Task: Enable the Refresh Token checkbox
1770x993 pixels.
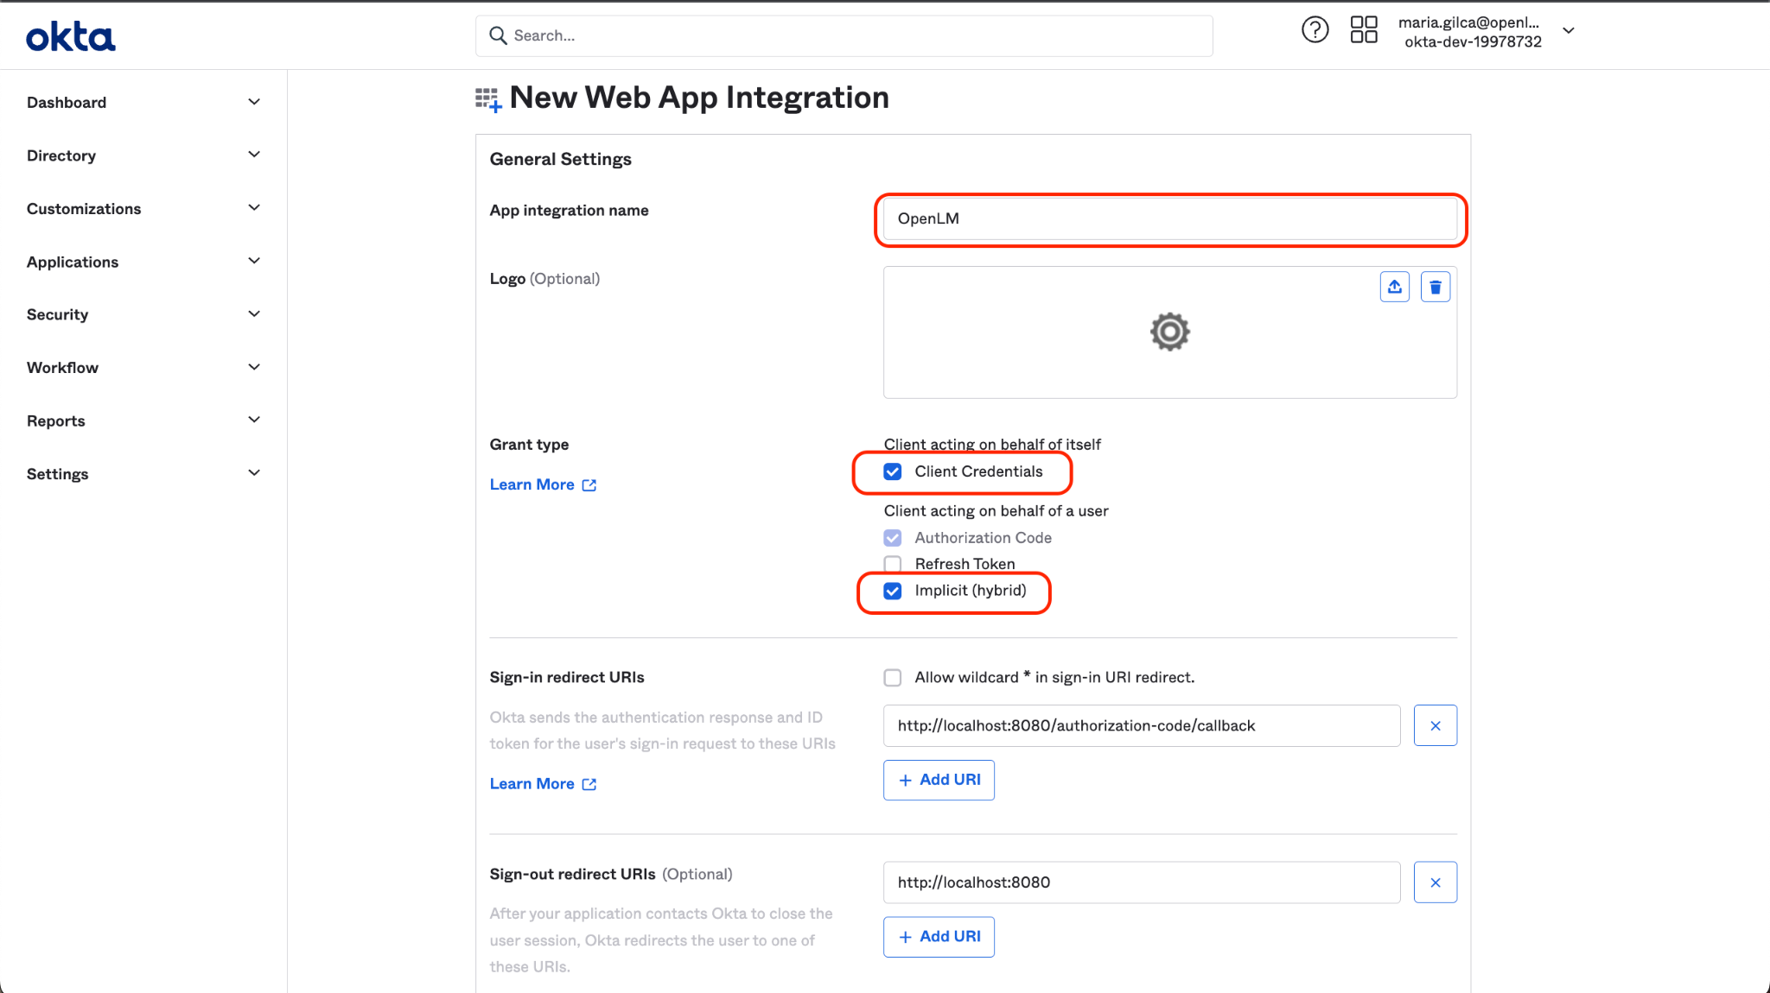Action: click(x=893, y=564)
